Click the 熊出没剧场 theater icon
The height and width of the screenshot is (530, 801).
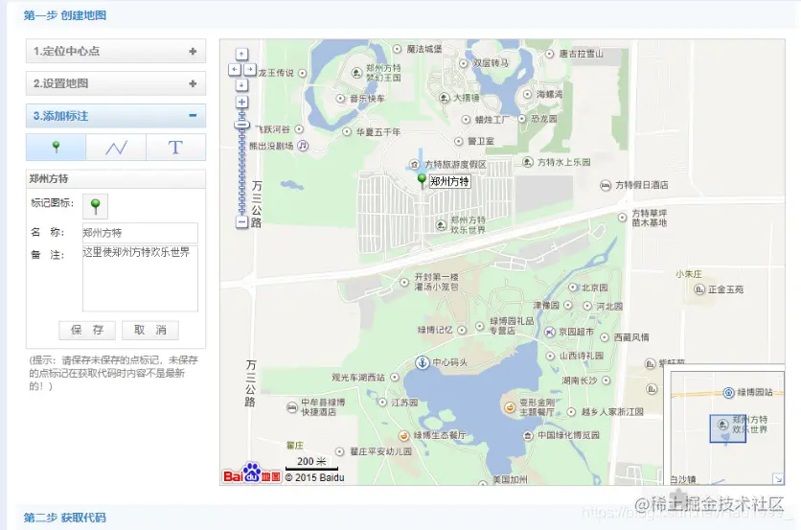click(x=303, y=146)
